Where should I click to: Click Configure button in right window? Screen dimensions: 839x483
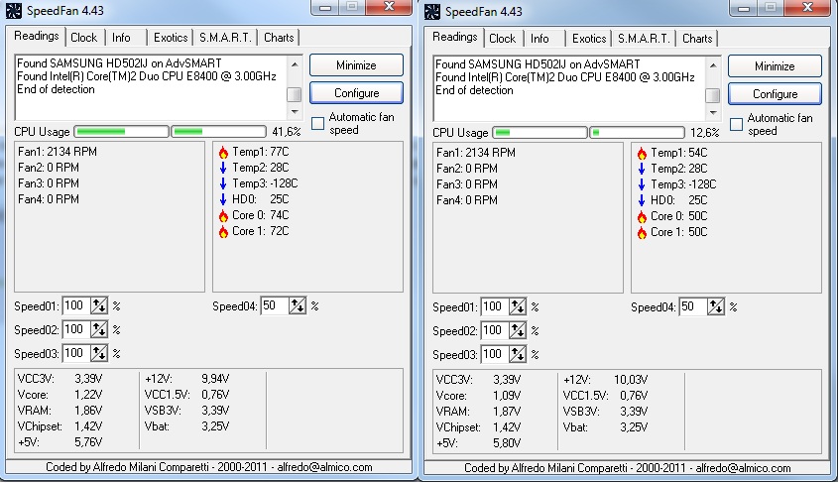coord(775,94)
